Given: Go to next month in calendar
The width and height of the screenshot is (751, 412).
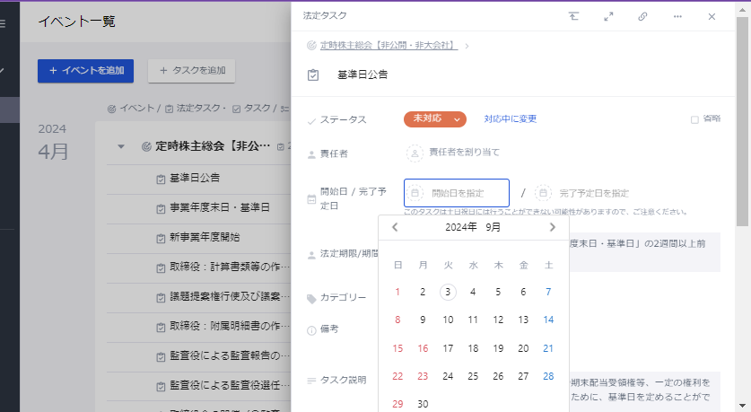Looking at the screenshot, I should point(552,227).
